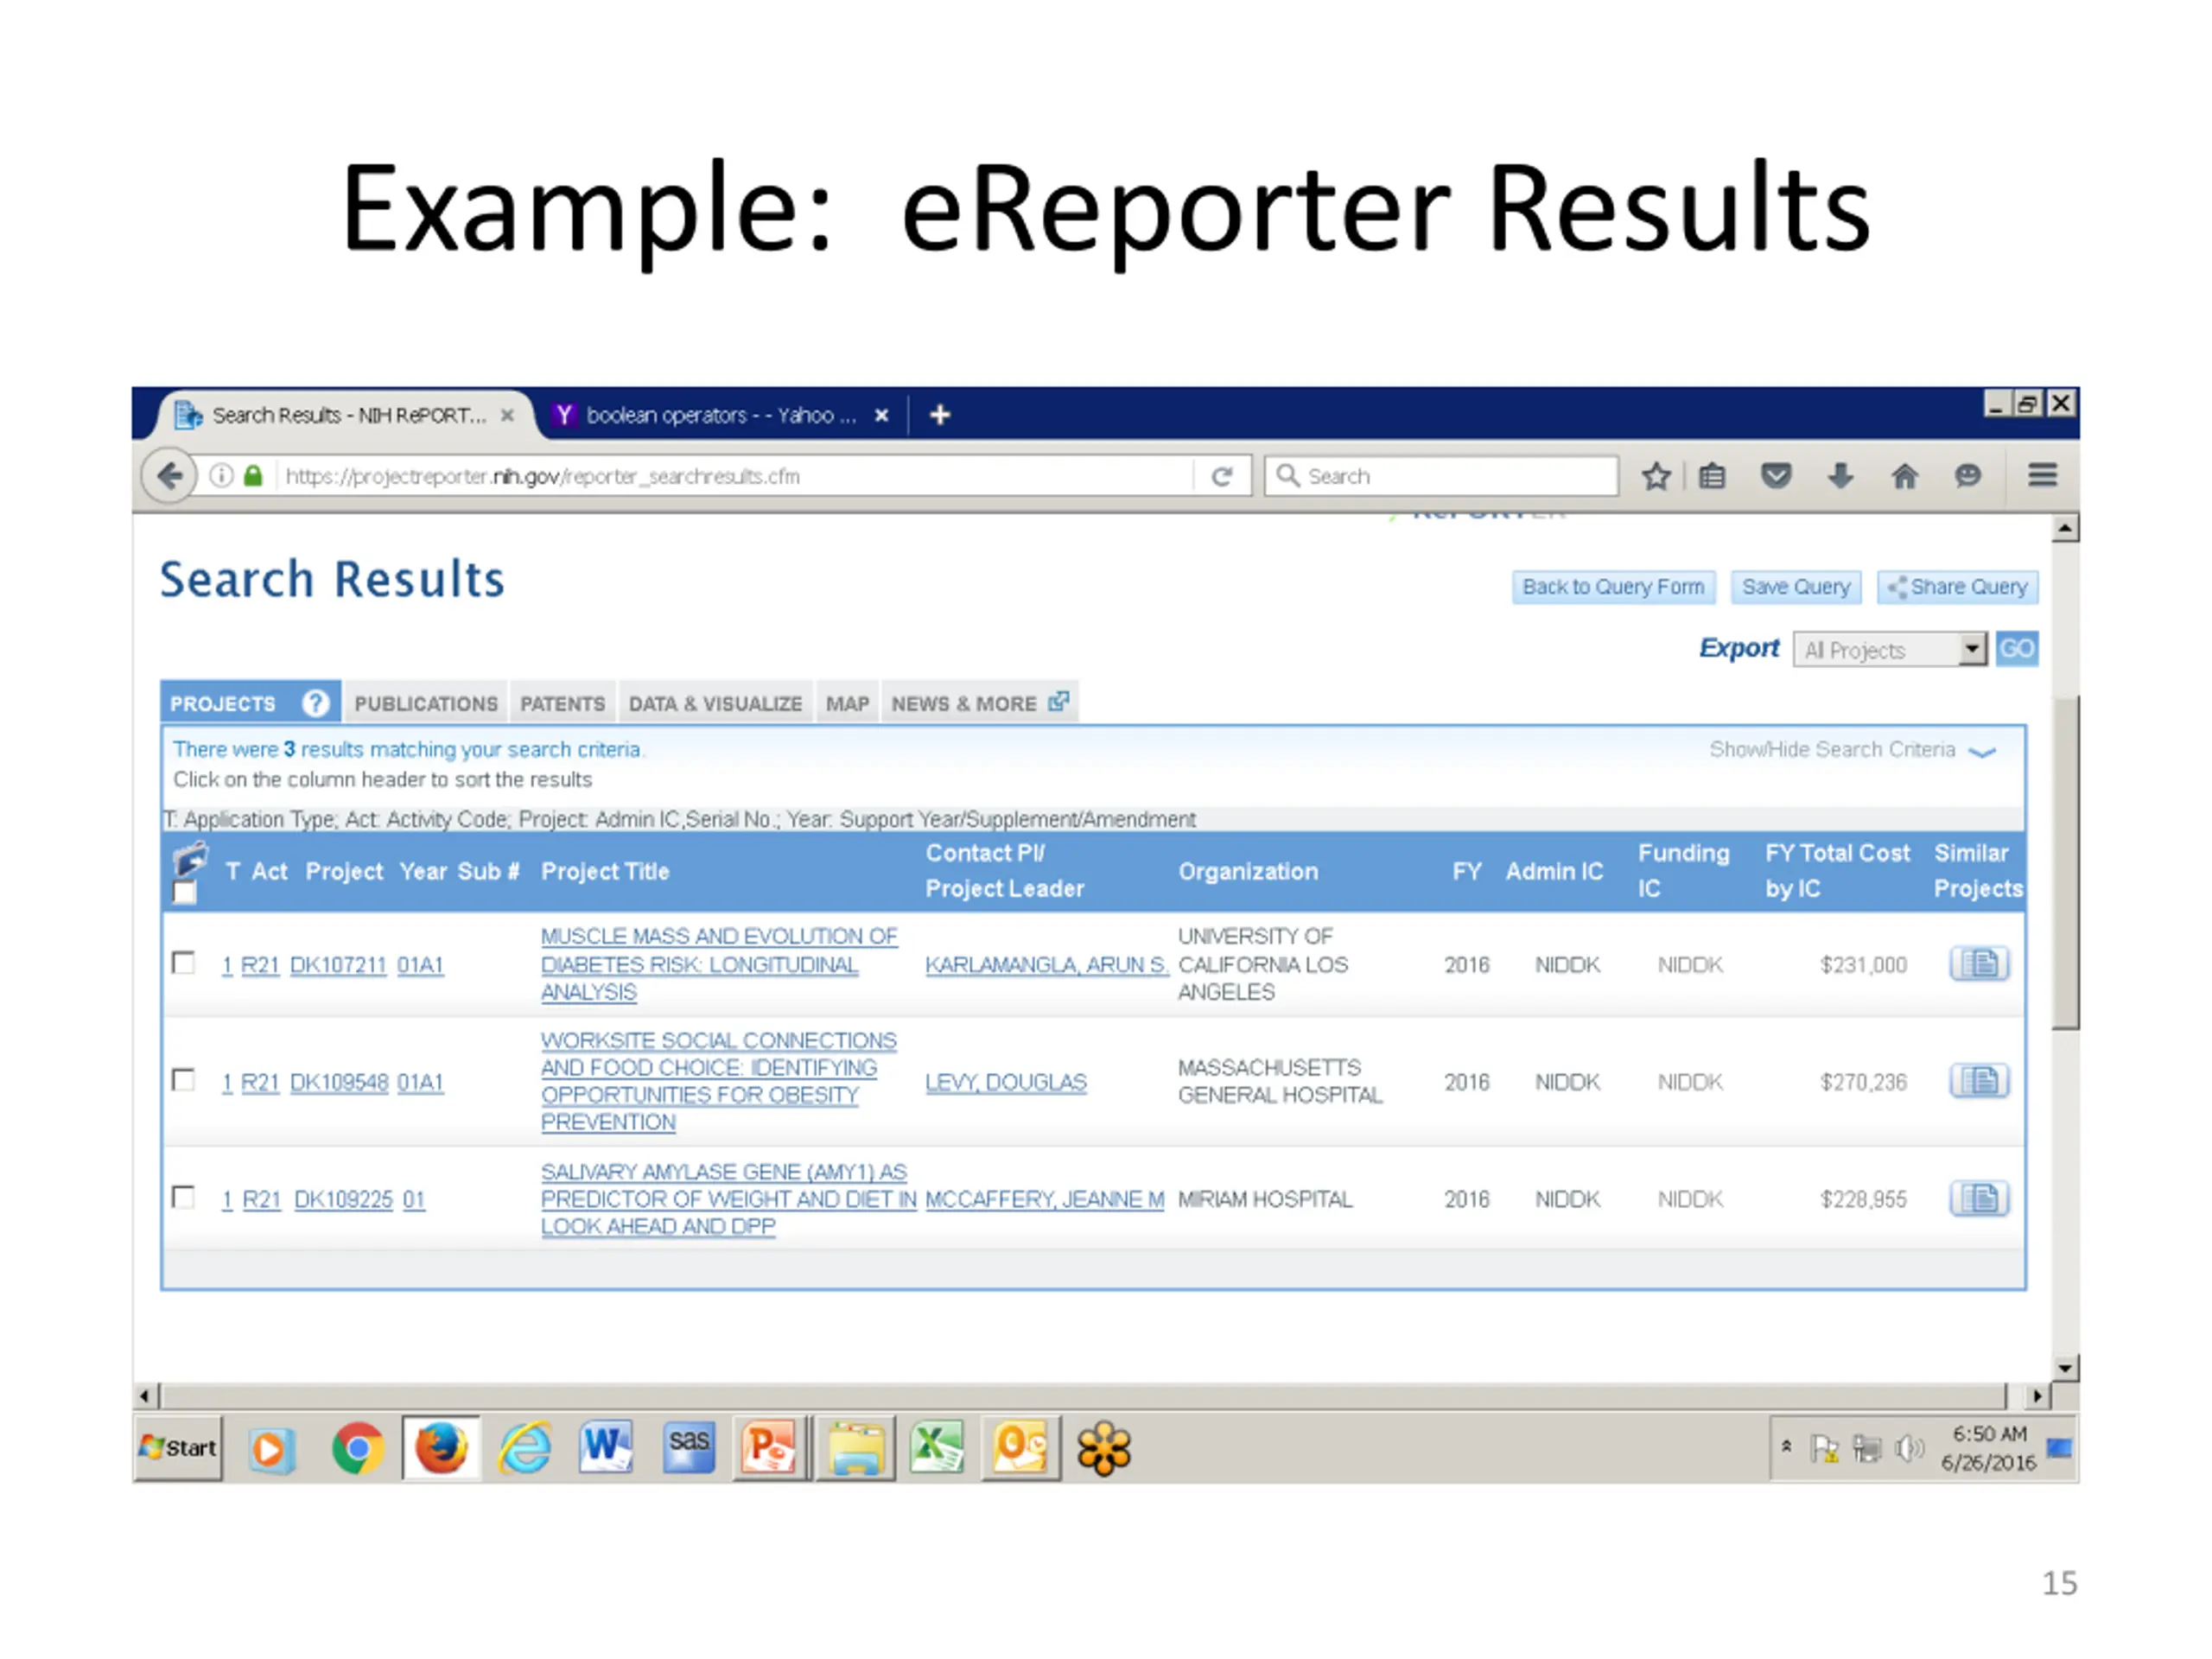Viewport: 2212px width, 1659px height.
Task: Select the PROJECTS tab
Action: coord(250,703)
